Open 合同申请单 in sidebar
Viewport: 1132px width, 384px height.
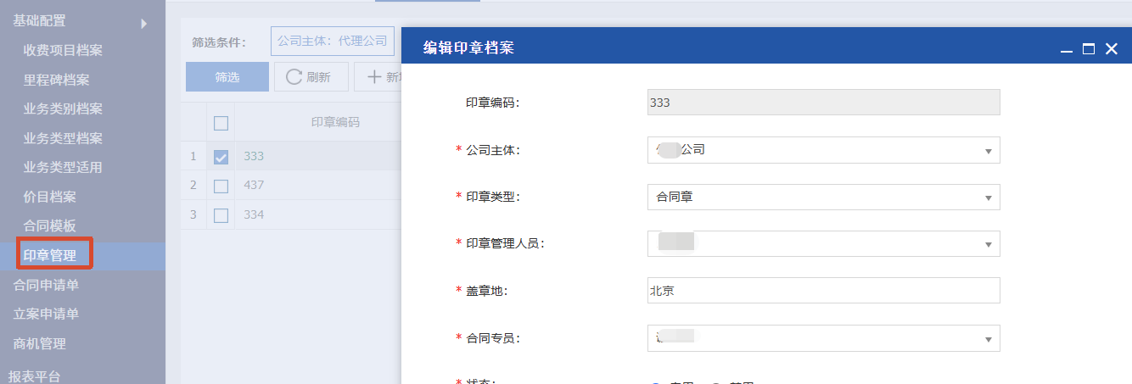click(46, 285)
